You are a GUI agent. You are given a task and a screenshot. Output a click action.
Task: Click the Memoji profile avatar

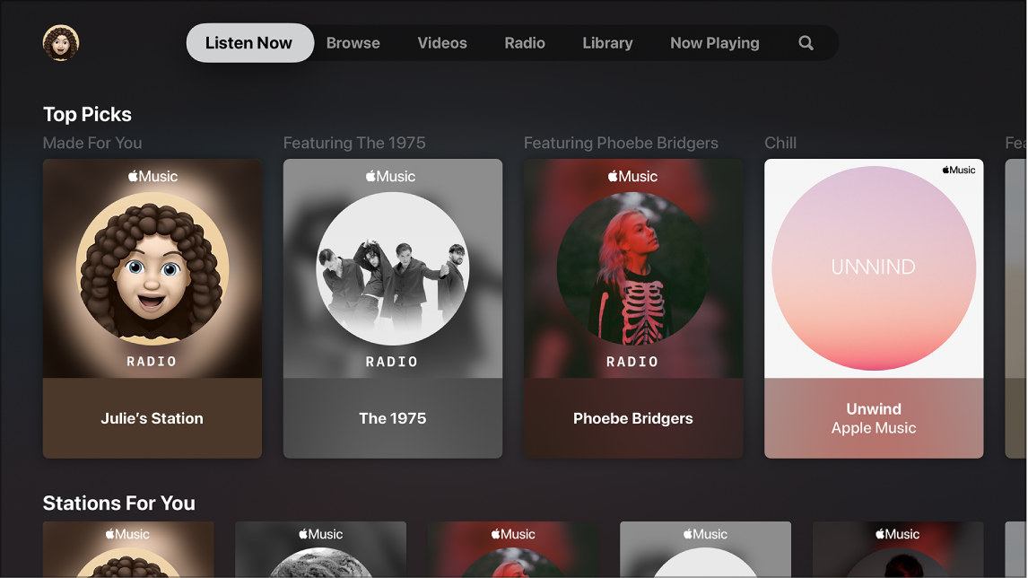tap(60, 43)
